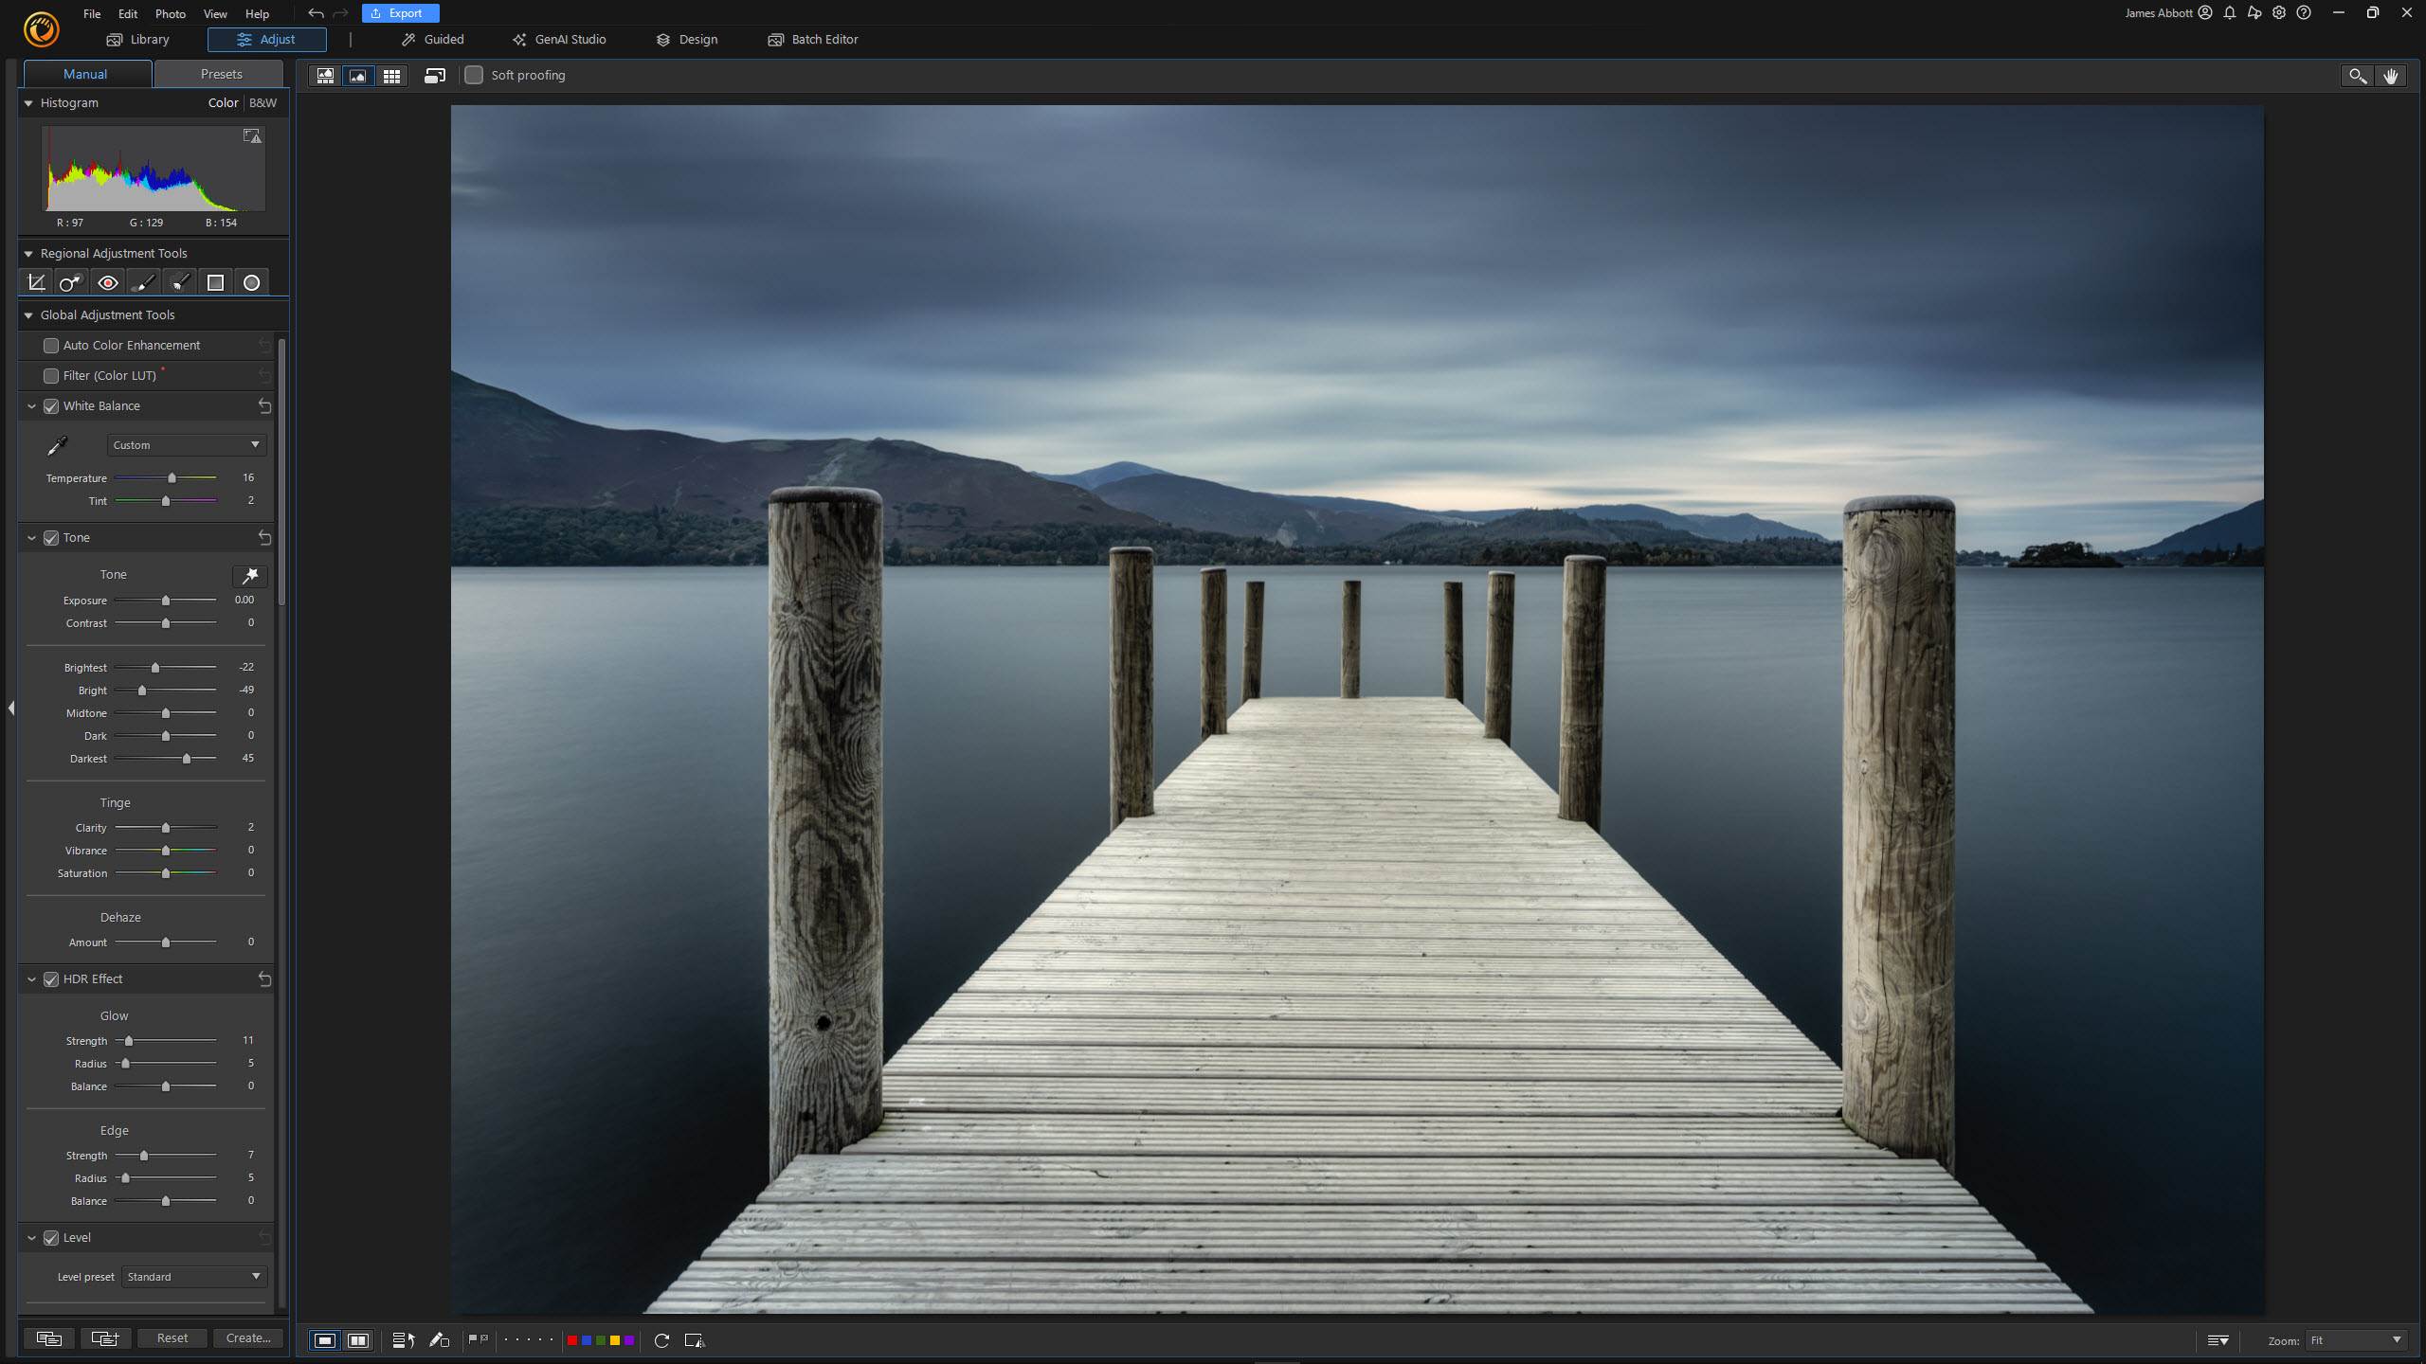Click the Reset button
The height and width of the screenshot is (1364, 2426).
click(172, 1337)
